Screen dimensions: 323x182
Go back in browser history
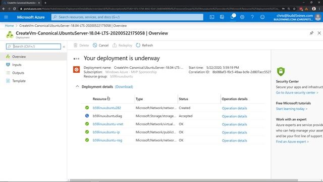(x=4, y=9)
